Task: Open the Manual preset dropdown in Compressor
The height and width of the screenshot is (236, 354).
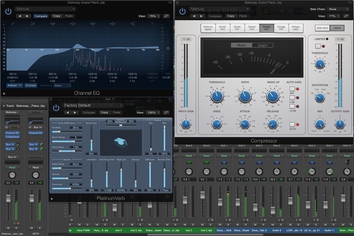Action: [x=219, y=9]
